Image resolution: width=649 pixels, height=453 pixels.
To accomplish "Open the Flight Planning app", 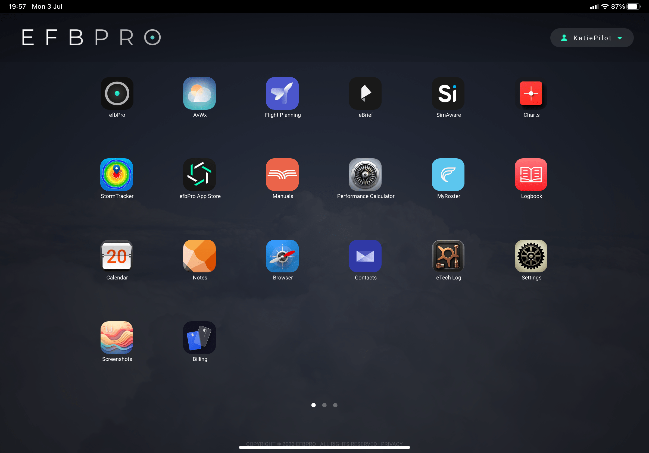I will (x=282, y=93).
